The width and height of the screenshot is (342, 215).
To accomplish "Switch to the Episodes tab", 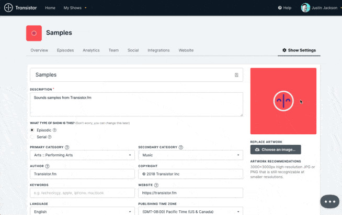I will coord(65,50).
